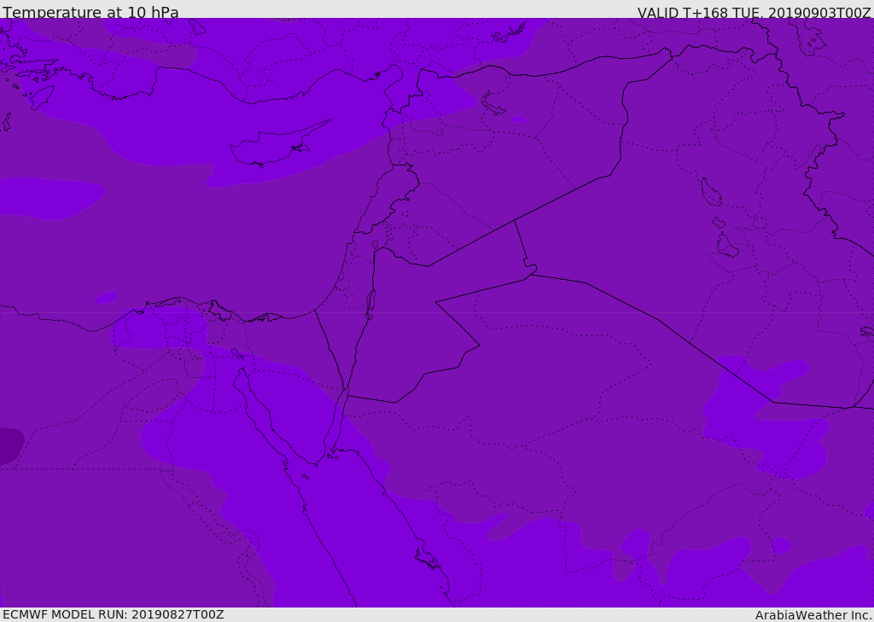
Task: Click the dark purple patch at left edge
Action: (11, 446)
